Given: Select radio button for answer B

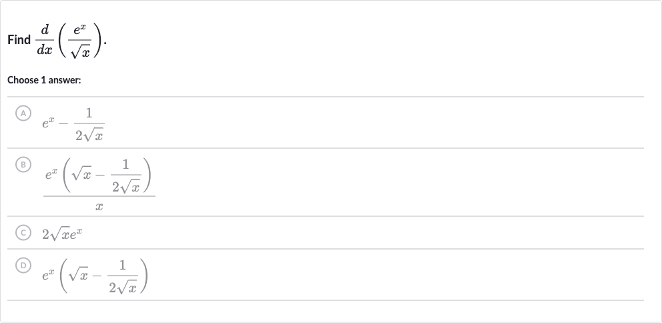Looking at the screenshot, I should [23, 164].
